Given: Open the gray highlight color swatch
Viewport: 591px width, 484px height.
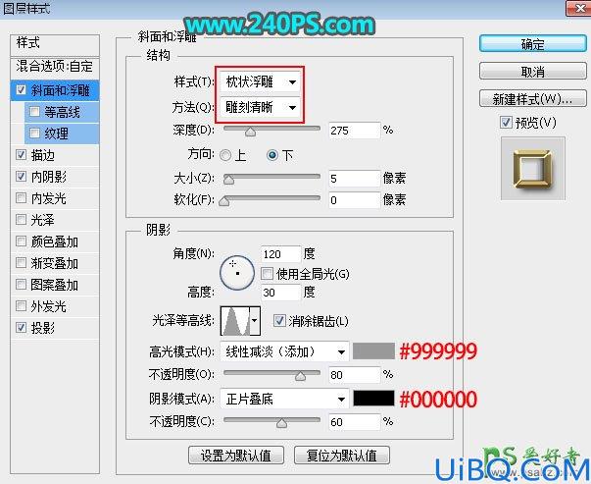Looking at the screenshot, I should click(373, 351).
